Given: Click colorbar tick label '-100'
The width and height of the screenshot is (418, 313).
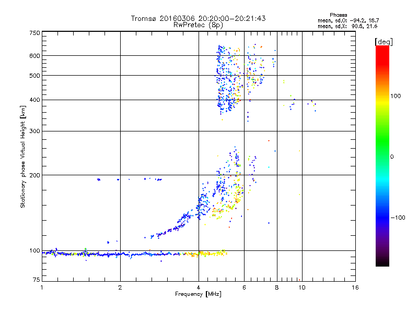Looking at the screenshot, I should click(398, 218).
